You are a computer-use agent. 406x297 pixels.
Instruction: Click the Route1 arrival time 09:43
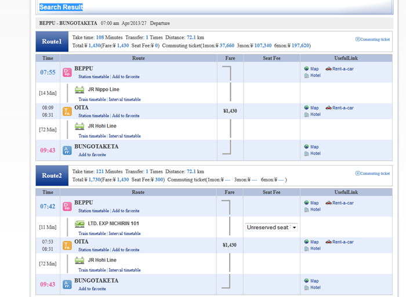tap(48, 151)
